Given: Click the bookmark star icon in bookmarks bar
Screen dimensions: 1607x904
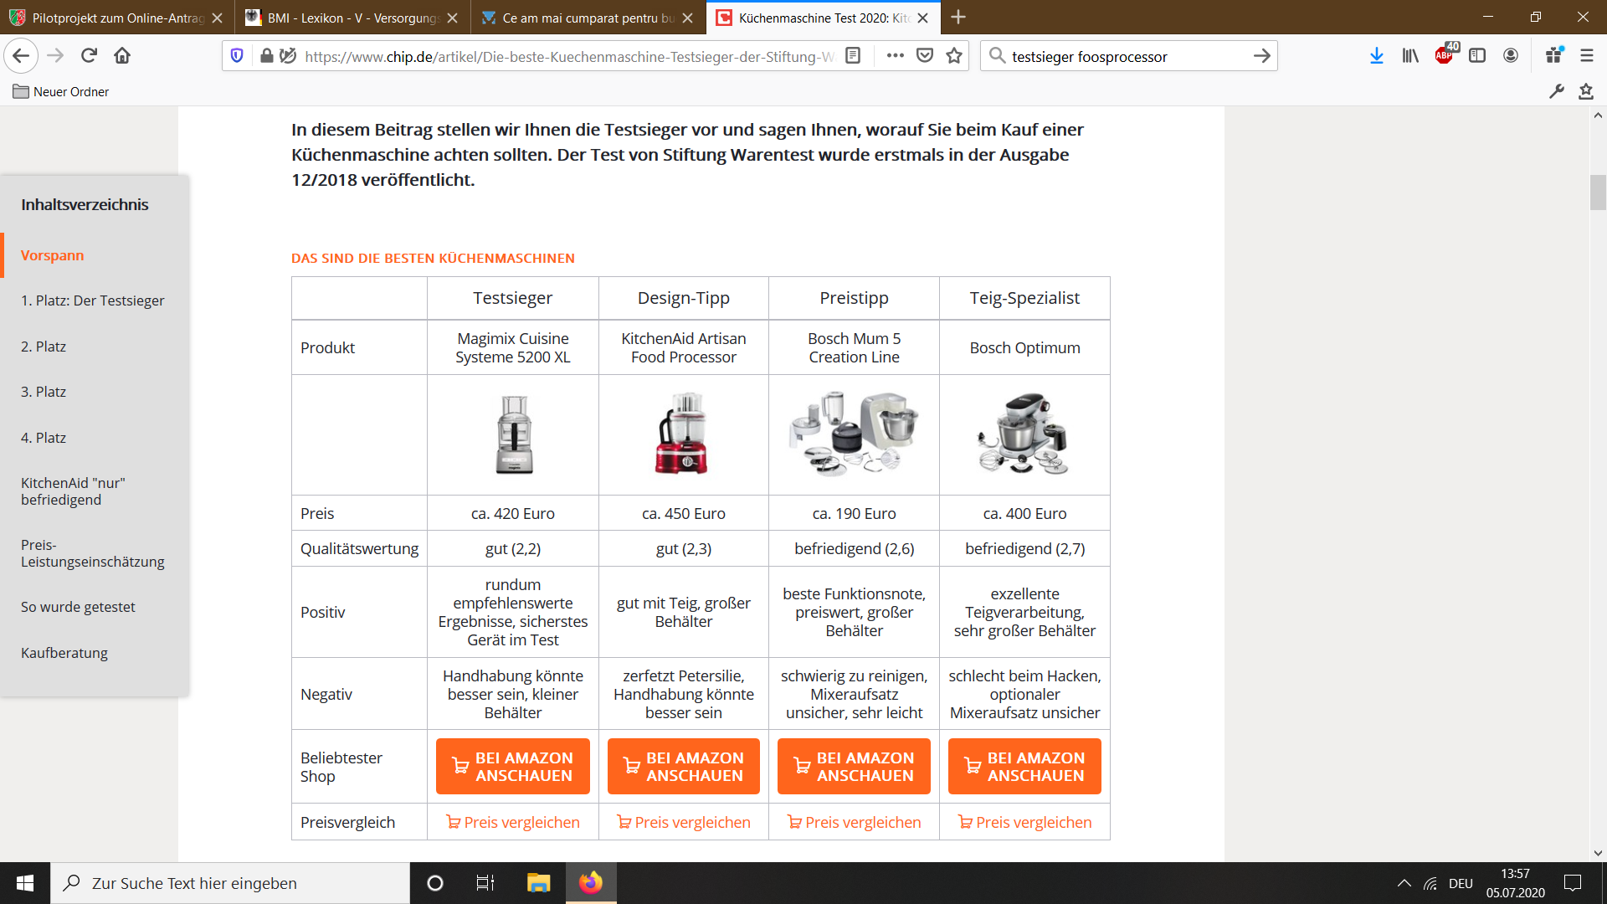Looking at the screenshot, I should coord(1585,91).
